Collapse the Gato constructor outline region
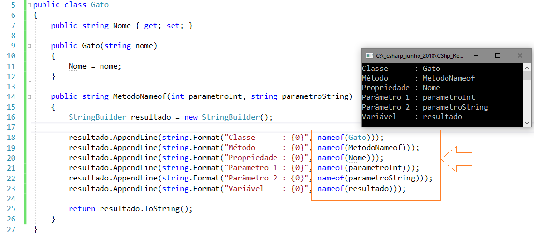 [x=29, y=46]
